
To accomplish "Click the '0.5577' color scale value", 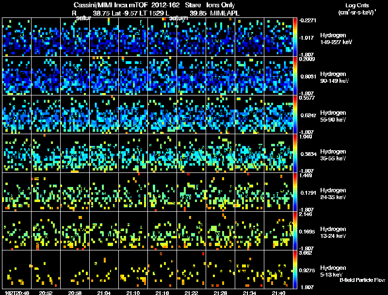I will click(x=307, y=97).
